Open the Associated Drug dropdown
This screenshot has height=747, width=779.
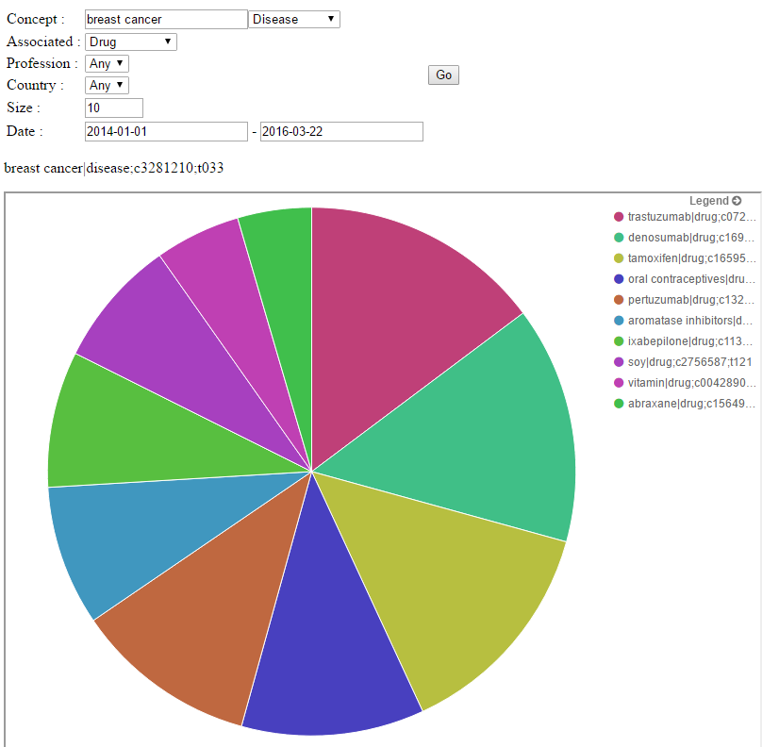tap(130, 41)
